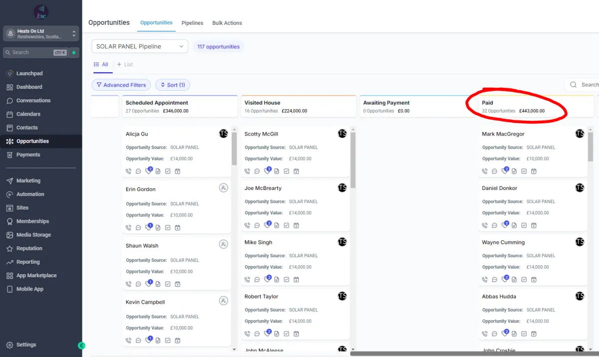Open notes icon on Erin Gordon card

coord(158,227)
